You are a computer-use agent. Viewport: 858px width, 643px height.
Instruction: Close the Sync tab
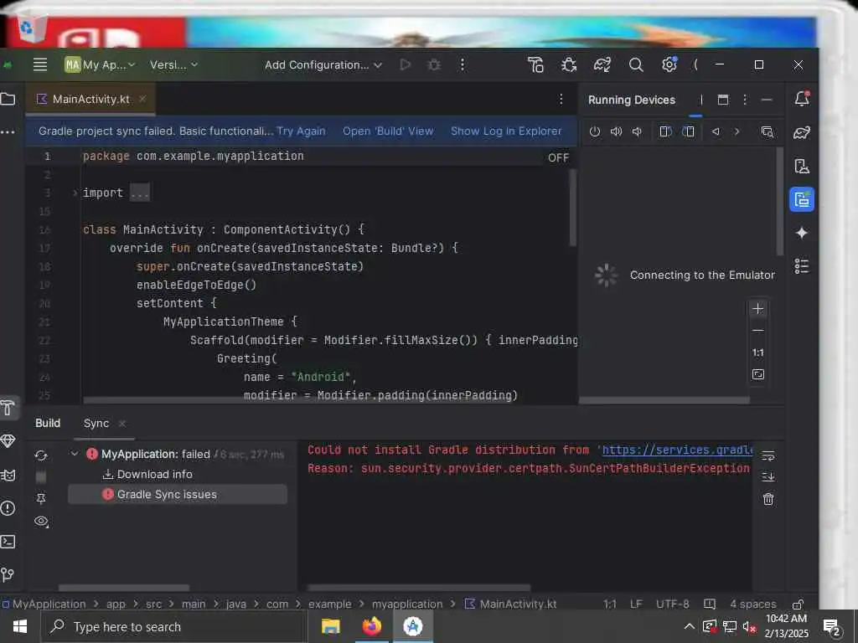click(122, 423)
